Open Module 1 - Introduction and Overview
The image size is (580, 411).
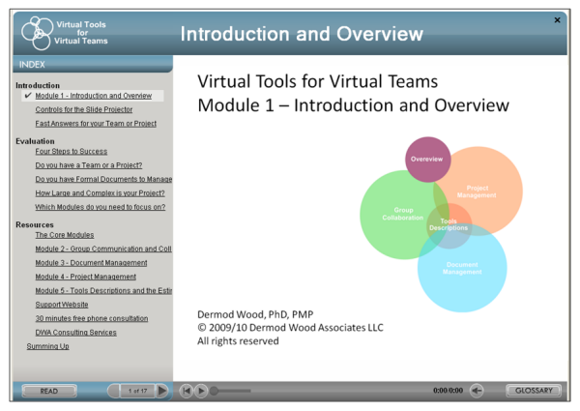[93, 96]
